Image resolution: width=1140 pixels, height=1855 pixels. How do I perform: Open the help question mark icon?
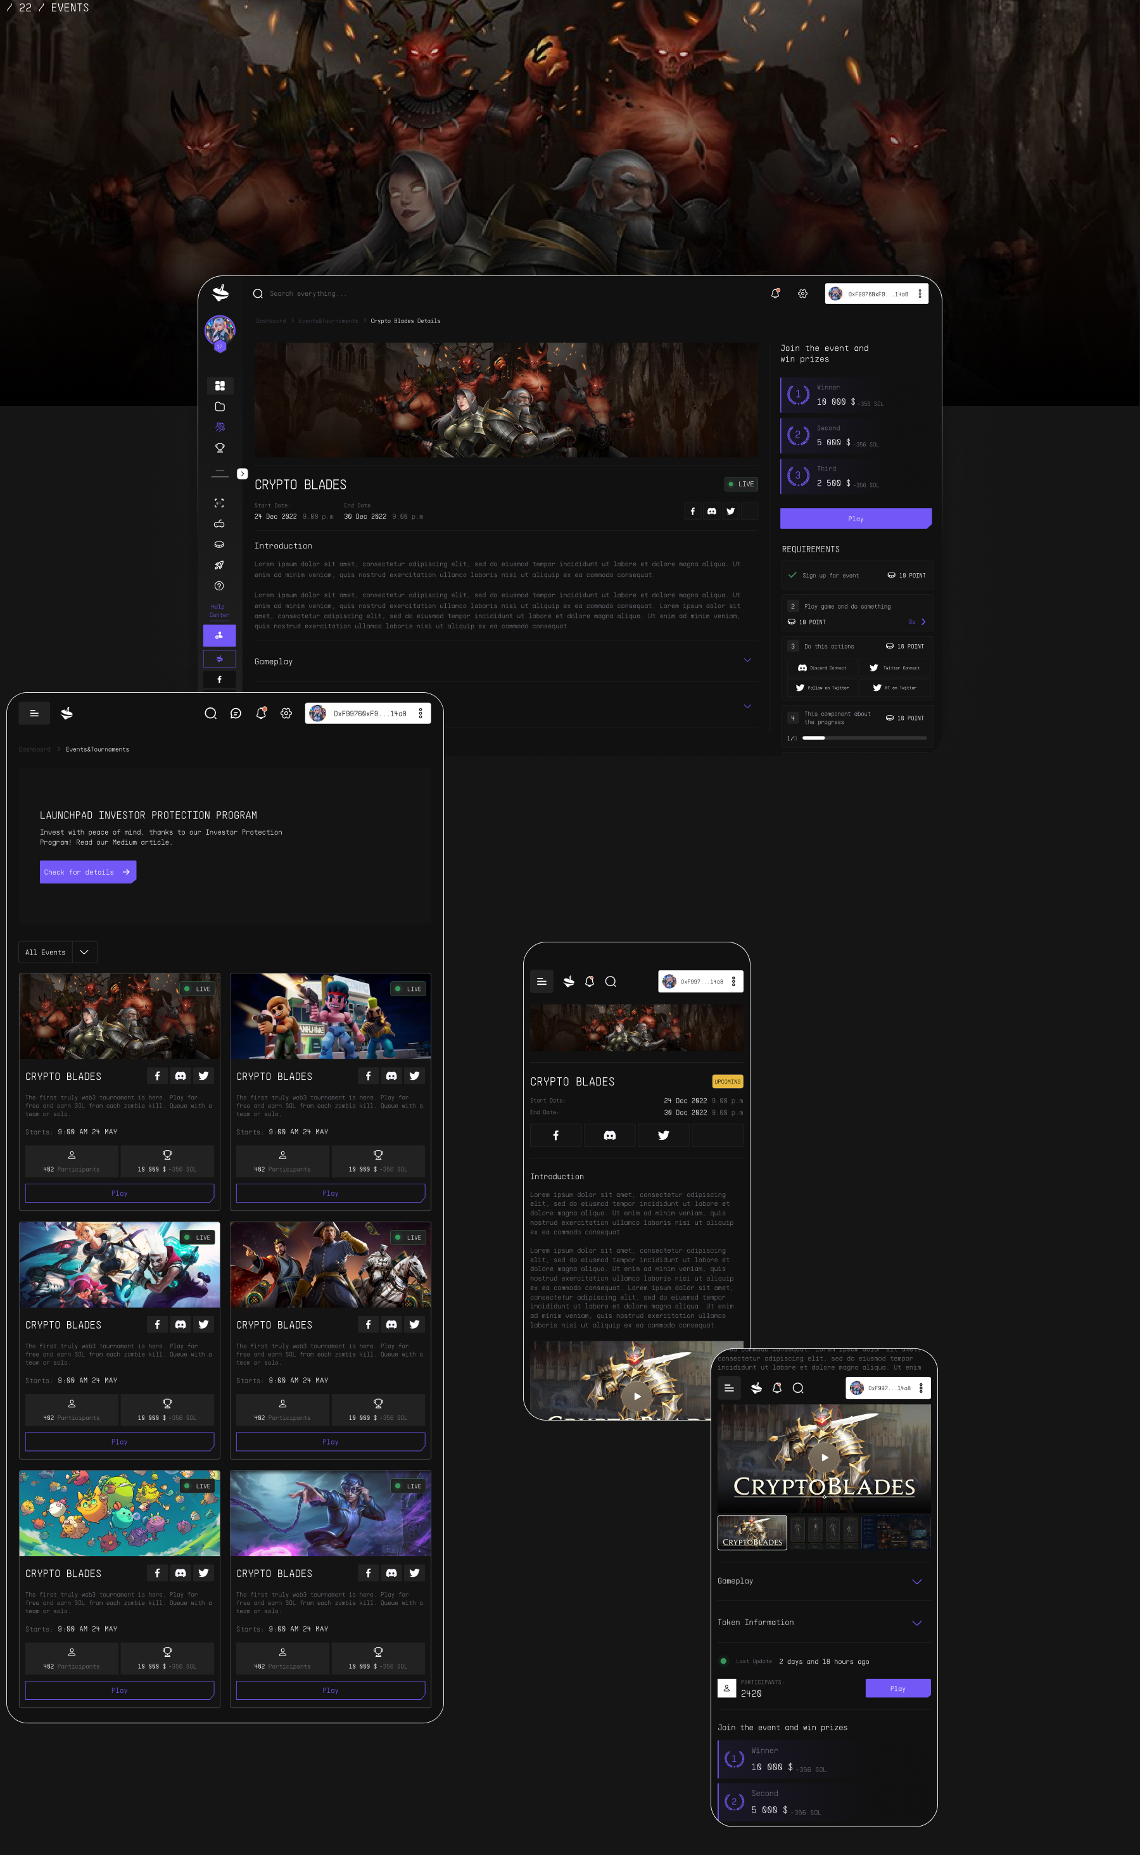tap(219, 586)
